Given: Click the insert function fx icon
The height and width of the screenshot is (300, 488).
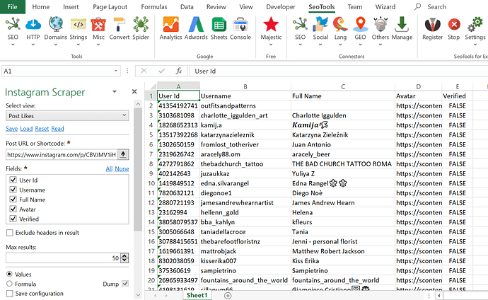Looking at the screenshot, I should (x=179, y=71).
